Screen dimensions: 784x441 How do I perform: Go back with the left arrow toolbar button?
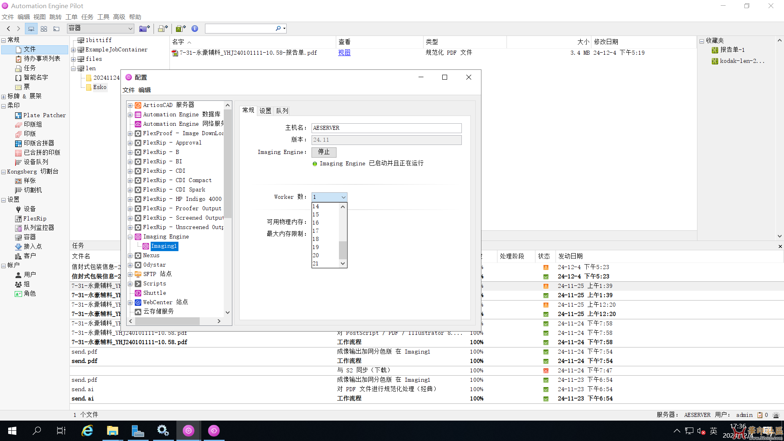point(8,29)
